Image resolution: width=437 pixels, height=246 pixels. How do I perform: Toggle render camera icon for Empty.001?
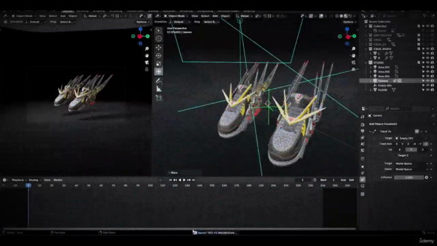432,85
